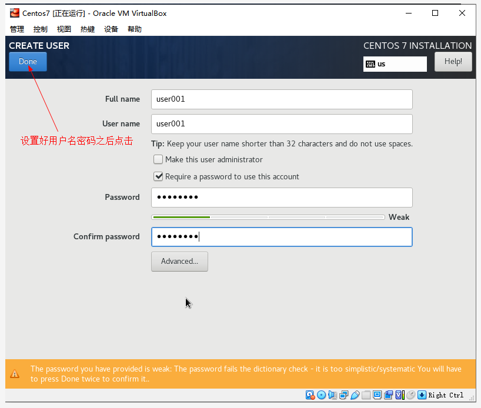Open the network adapters status icon
Viewport: 481px width, 408px height.
pyautogui.click(x=344, y=395)
